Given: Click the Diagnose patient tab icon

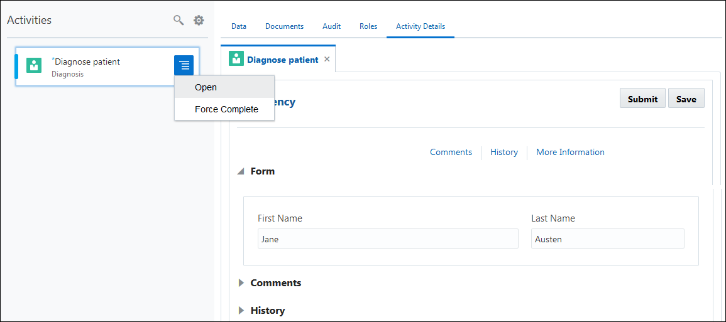Looking at the screenshot, I should (236, 60).
